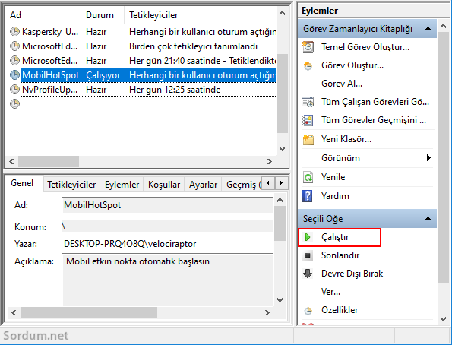Image resolution: width=452 pixels, height=345 pixels.
Task: Click Tüm Çalışan Görevleri Gö... action
Action: click(x=375, y=102)
